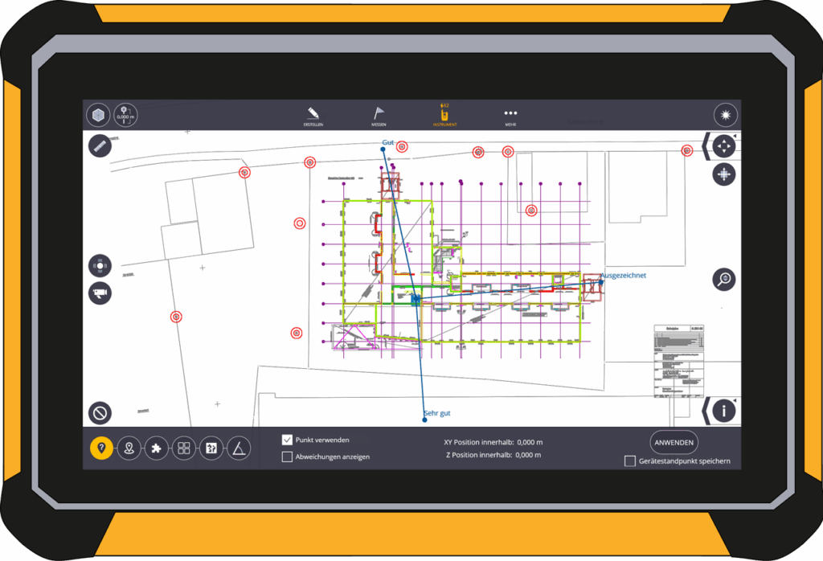
Task: Click the info button
Action: click(724, 411)
